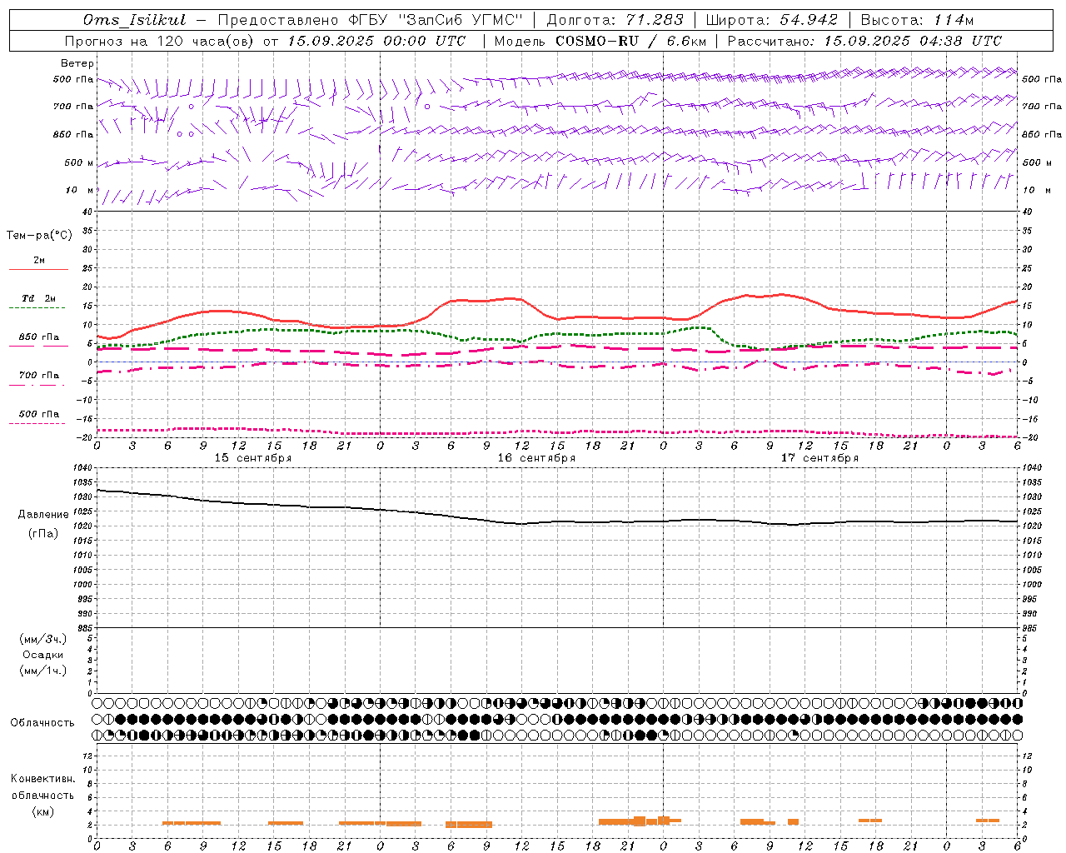Click the "Ветер" wind panel label
Image resolution: width=1066 pixels, height=853 pixels.
click(x=77, y=63)
